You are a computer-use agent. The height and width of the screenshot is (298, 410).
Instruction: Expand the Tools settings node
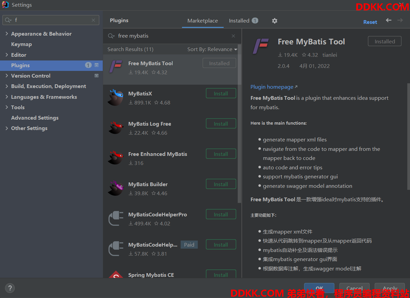[x=7, y=107]
